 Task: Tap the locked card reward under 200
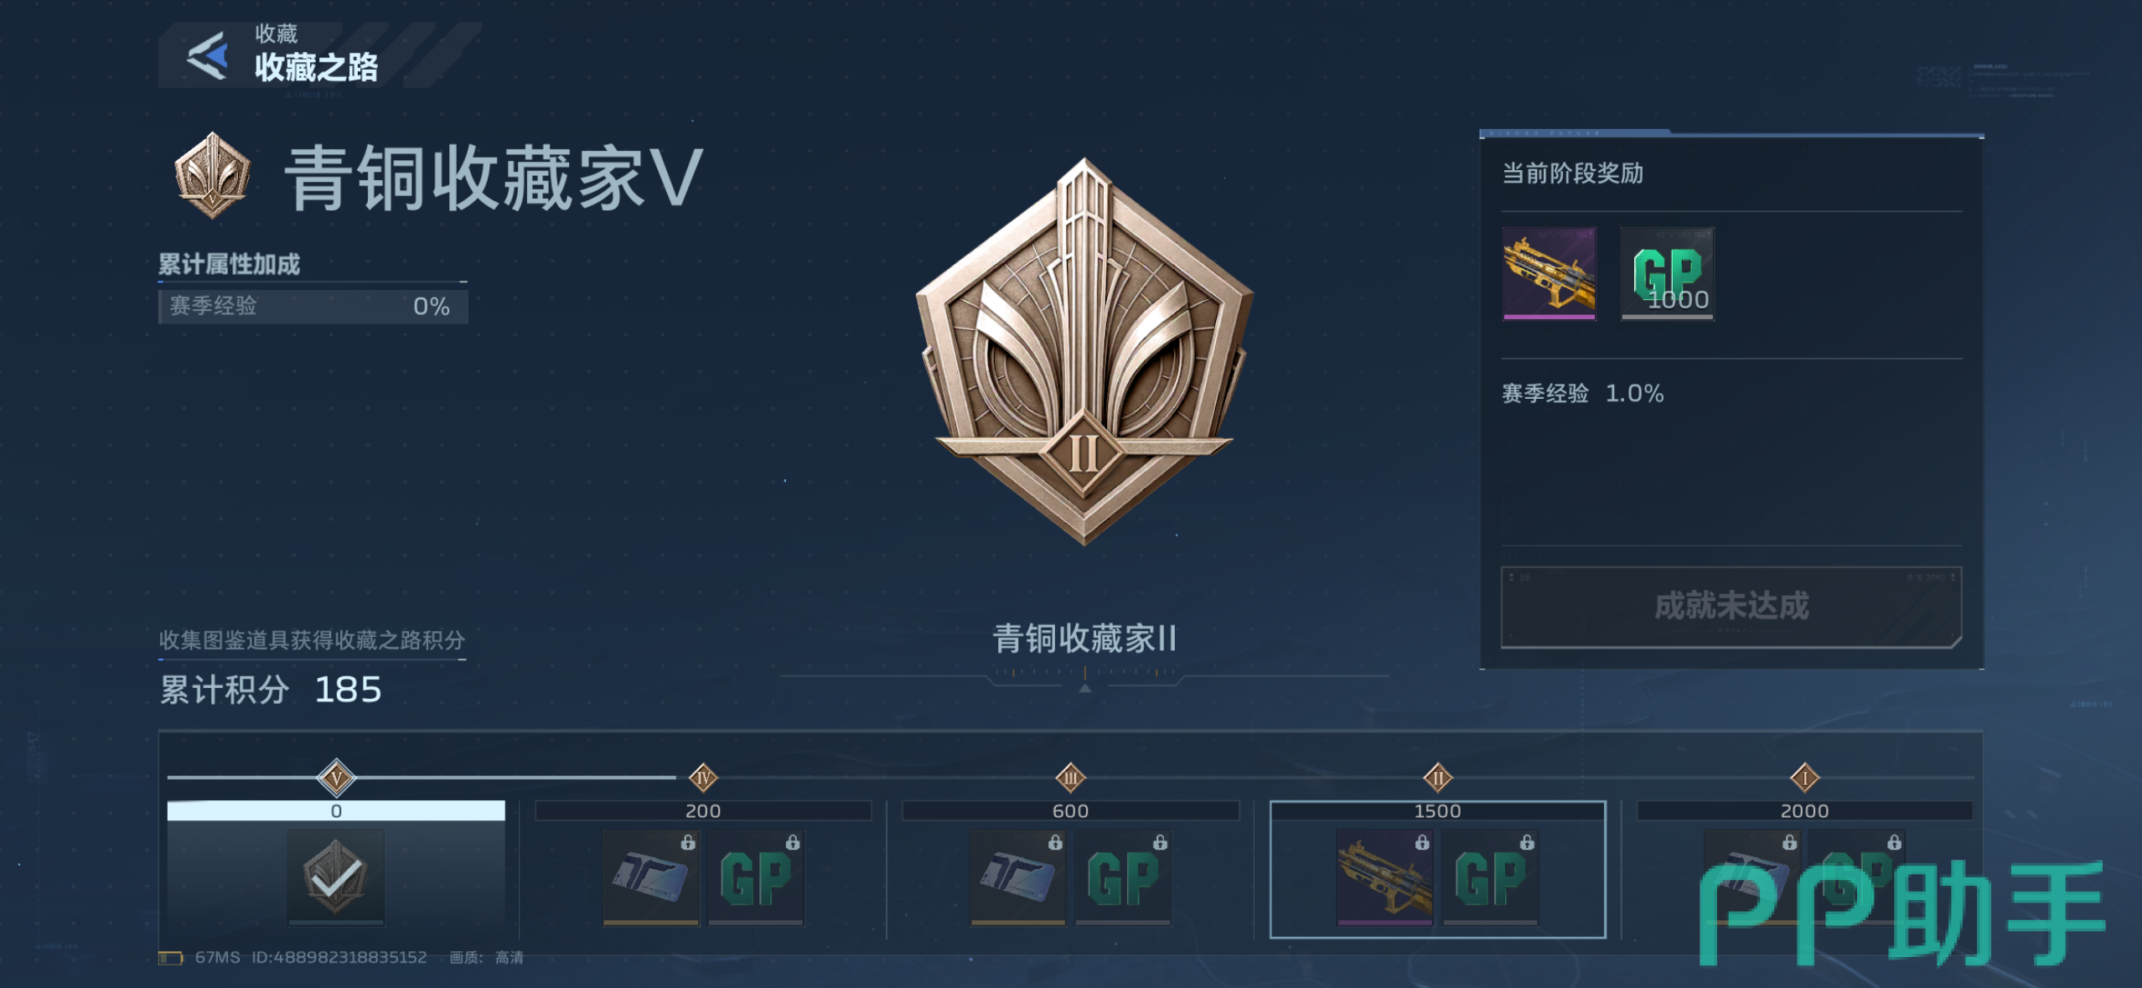point(651,877)
